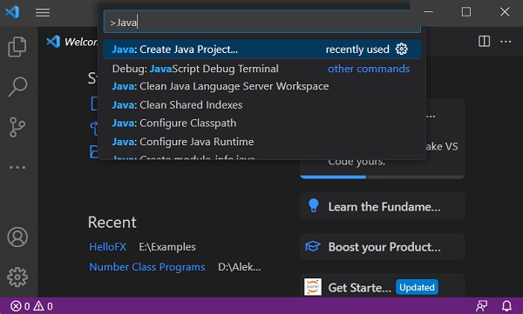Click the split editor right icon
Screen dimensions: 523x314
[x=484, y=41]
